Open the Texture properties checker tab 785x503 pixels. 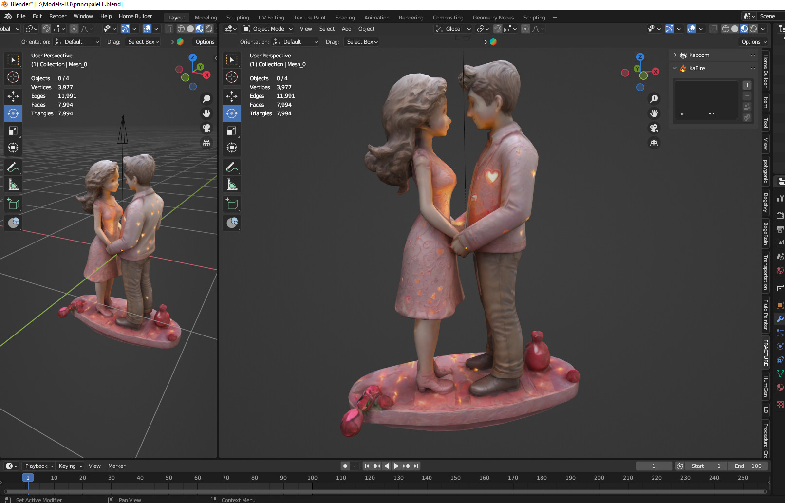[x=780, y=405]
